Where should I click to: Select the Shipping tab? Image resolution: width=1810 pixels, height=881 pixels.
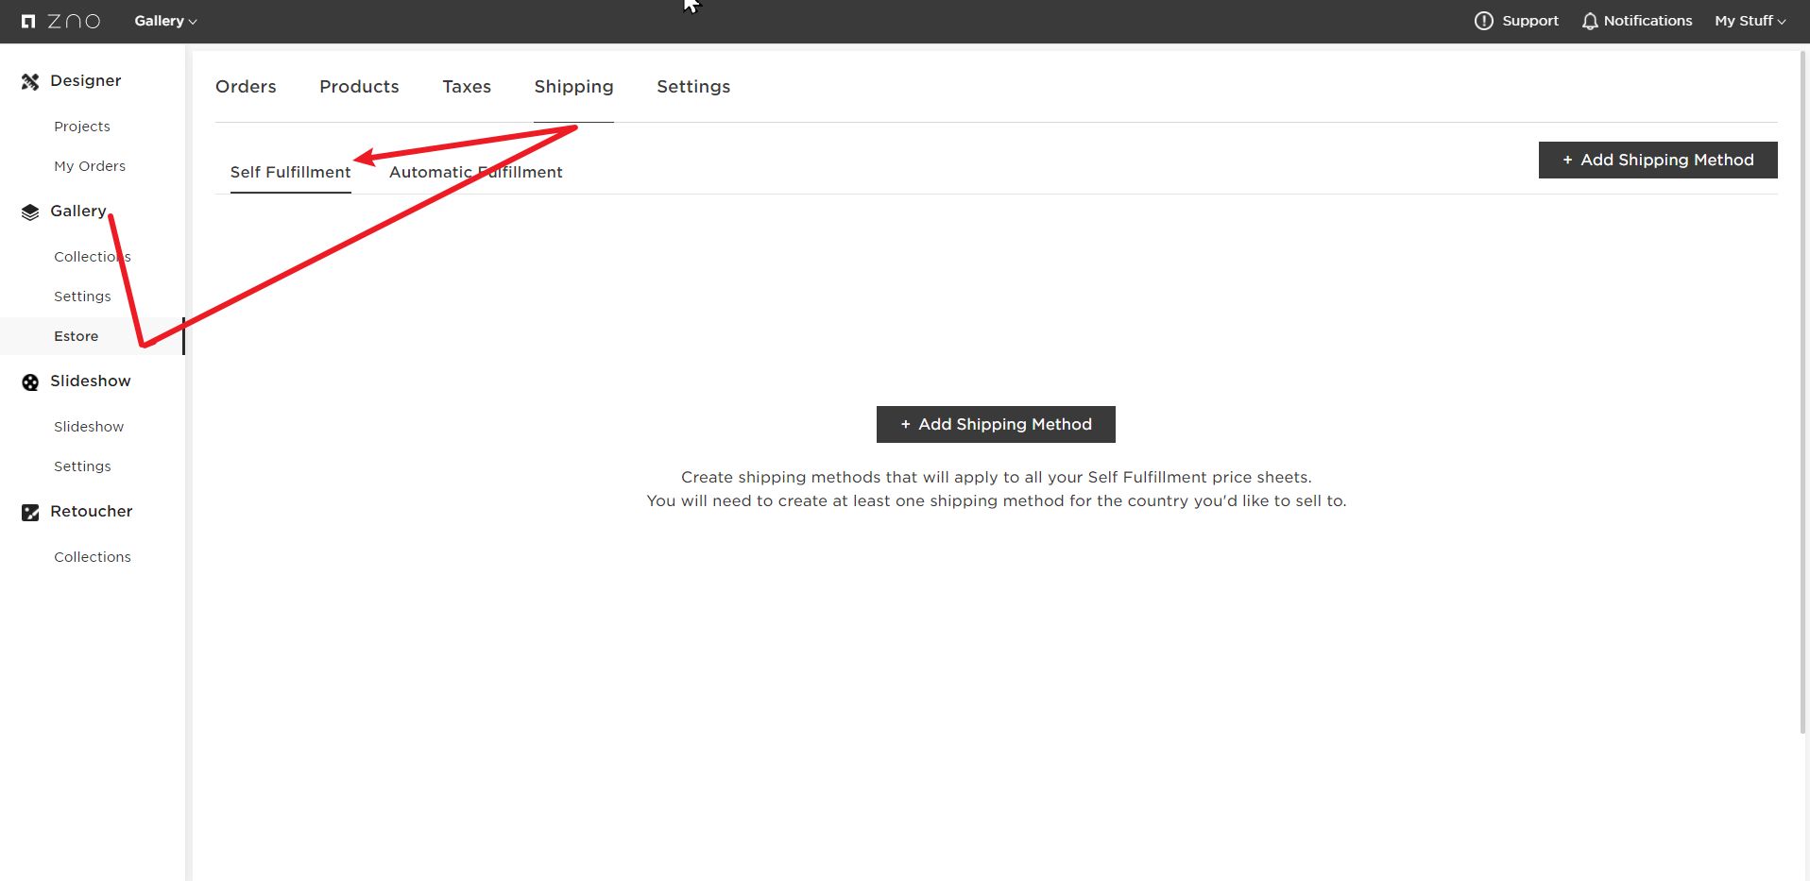573,87
